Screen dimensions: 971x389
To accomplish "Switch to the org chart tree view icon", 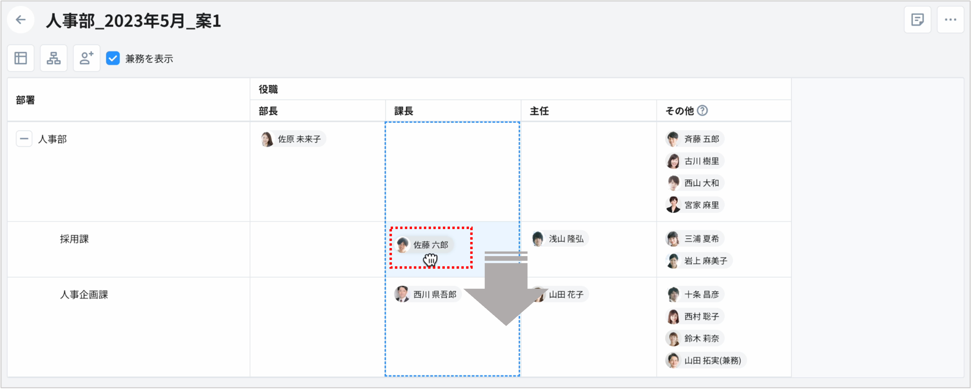I will (53, 58).
